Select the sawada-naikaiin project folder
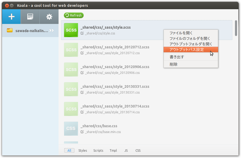 pos(30,30)
